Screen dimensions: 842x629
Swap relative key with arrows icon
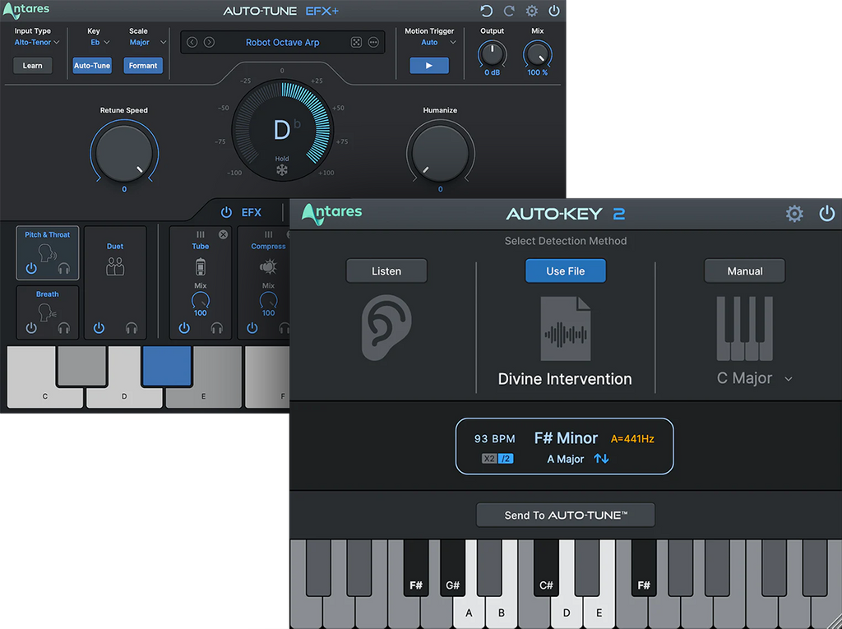[601, 458]
